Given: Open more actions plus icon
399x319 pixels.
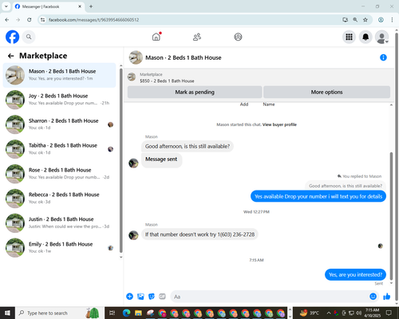Looking at the screenshot, I should [129, 297].
